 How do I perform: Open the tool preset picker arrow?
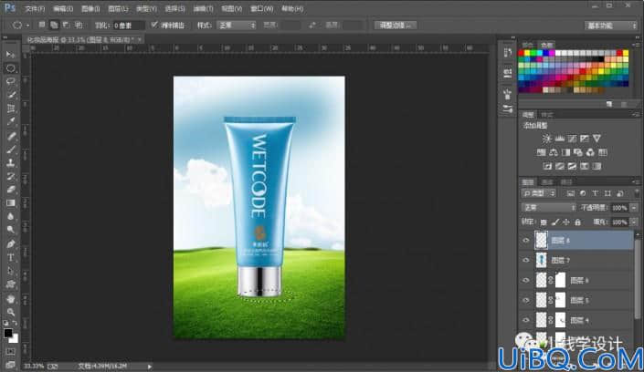[27, 26]
